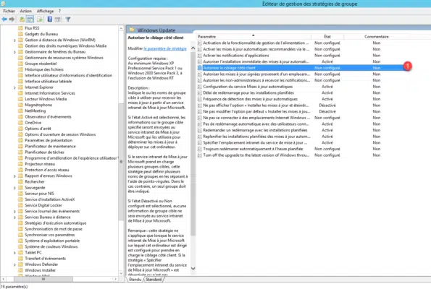Click the folder icon beside Magnétophone

click(x=20, y=105)
